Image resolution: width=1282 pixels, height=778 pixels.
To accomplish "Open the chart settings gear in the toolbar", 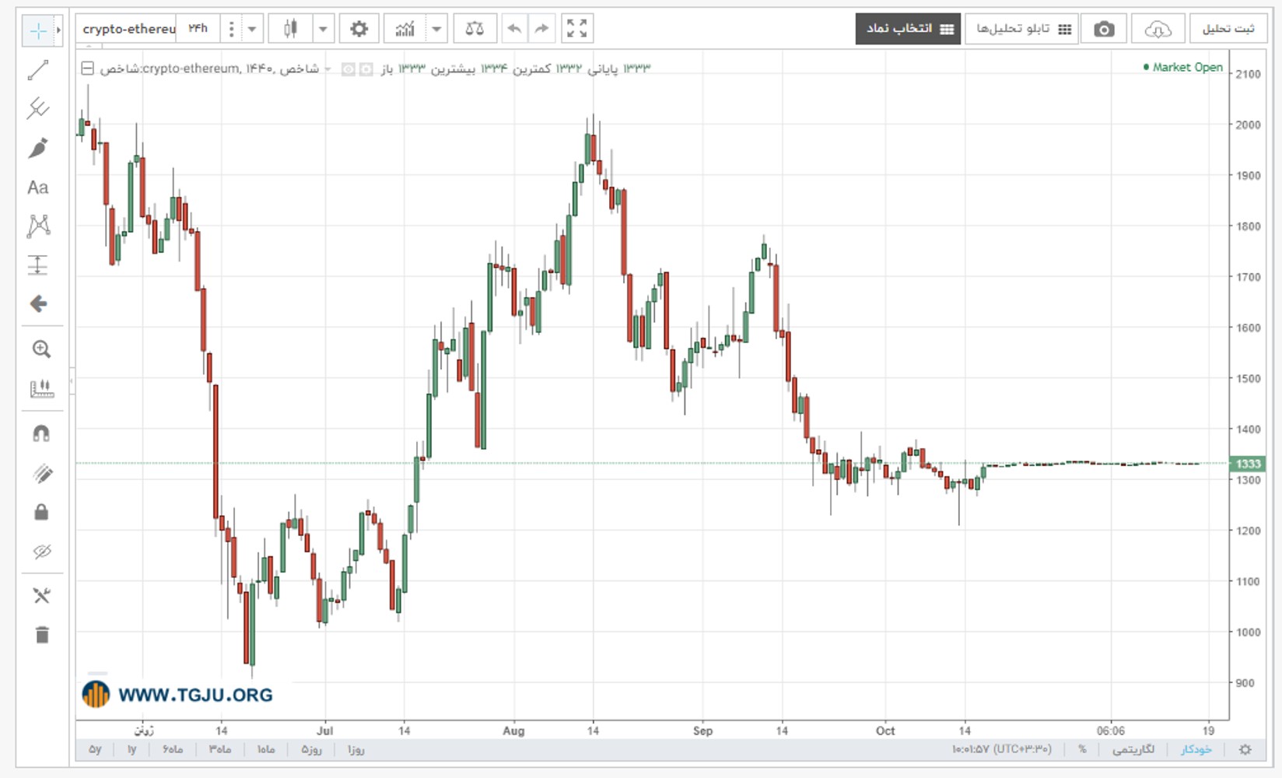I will click(359, 29).
